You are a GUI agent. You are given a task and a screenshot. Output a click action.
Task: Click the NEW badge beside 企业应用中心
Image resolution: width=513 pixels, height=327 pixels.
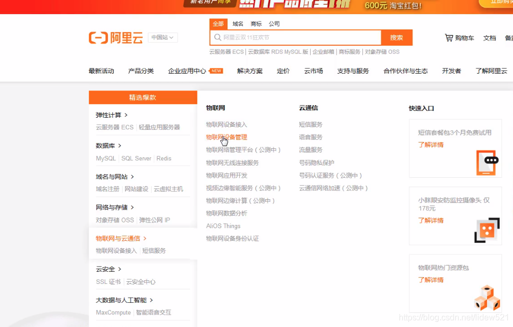pyautogui.click(x=216, y=71)
